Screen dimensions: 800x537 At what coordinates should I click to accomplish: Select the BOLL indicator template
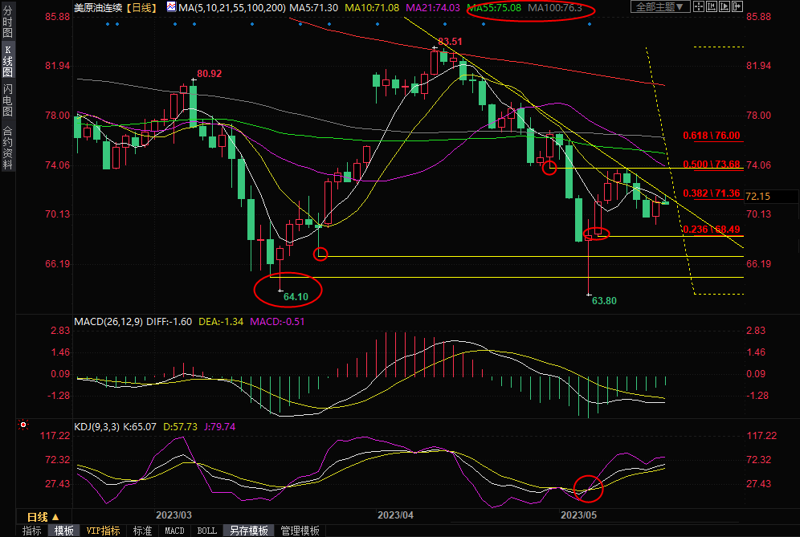tap(206, 531)
